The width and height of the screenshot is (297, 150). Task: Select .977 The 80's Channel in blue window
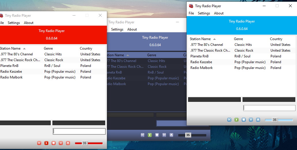pyautogui.click(x=241, y=45)
